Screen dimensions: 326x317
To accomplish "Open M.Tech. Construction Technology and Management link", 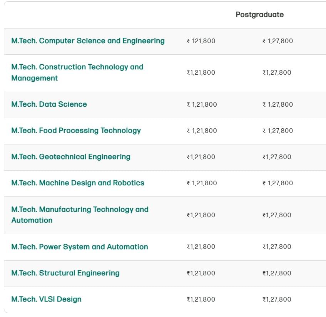I will [x=77, y=67].
